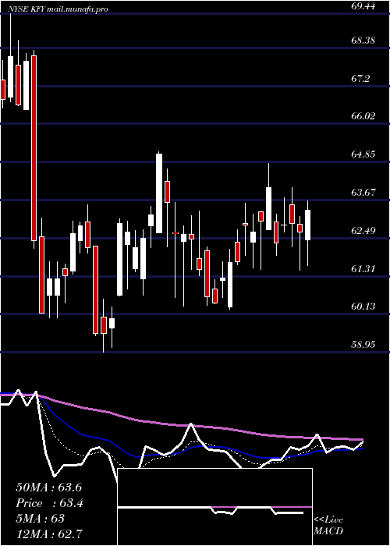
Task: Click the 60.13 price axis label
Action: (x=363, y=307)
